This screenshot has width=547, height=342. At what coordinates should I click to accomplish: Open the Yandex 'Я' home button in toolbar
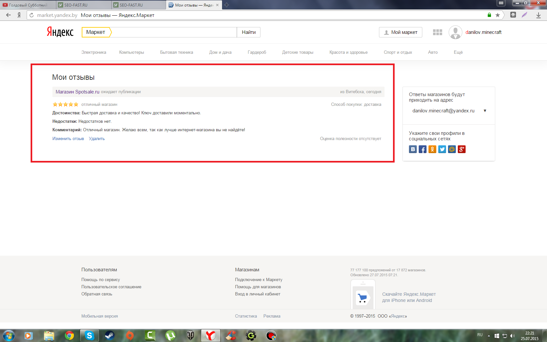(19, 15)
